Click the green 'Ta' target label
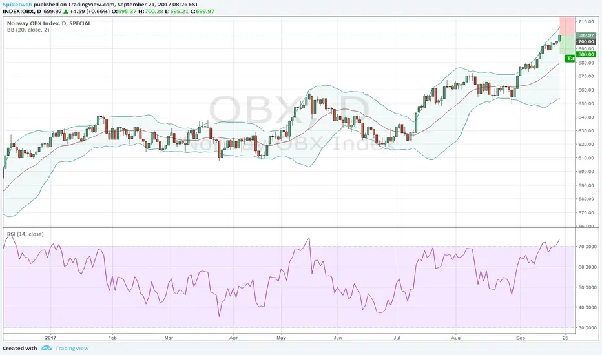This screenshot has height=355, width=602. point(570,58)
